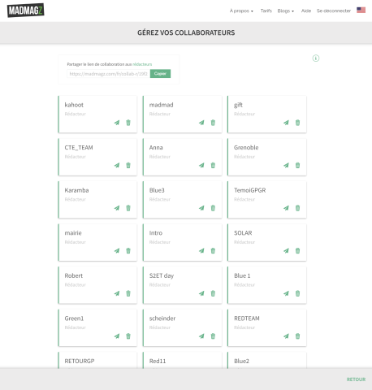Remove CTE_TEAM using its trash icon

pos(128,165)
